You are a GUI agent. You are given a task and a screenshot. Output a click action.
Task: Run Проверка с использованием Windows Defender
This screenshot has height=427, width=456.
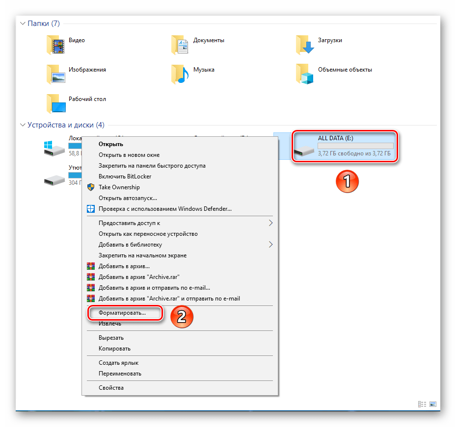pos(165,208)
